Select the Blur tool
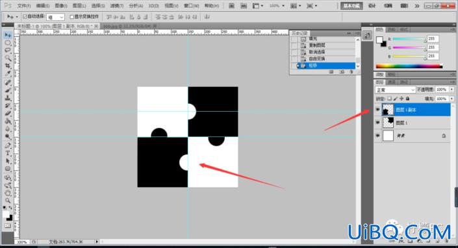Image resolution: width=458 pixels, height=248 pixels. (8, 129)
